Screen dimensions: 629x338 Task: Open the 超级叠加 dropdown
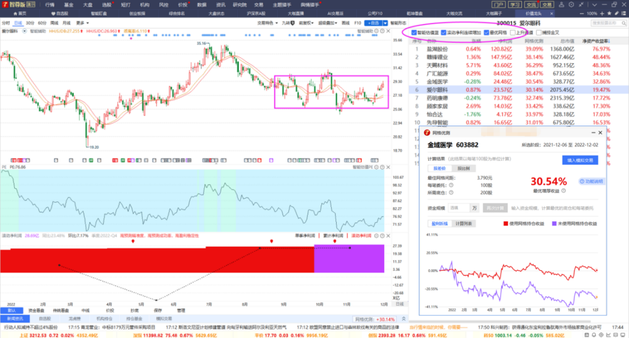pos(328,23)
